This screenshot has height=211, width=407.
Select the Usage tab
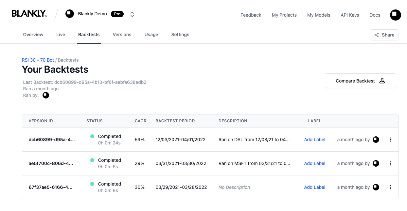(x=151, y=35)
